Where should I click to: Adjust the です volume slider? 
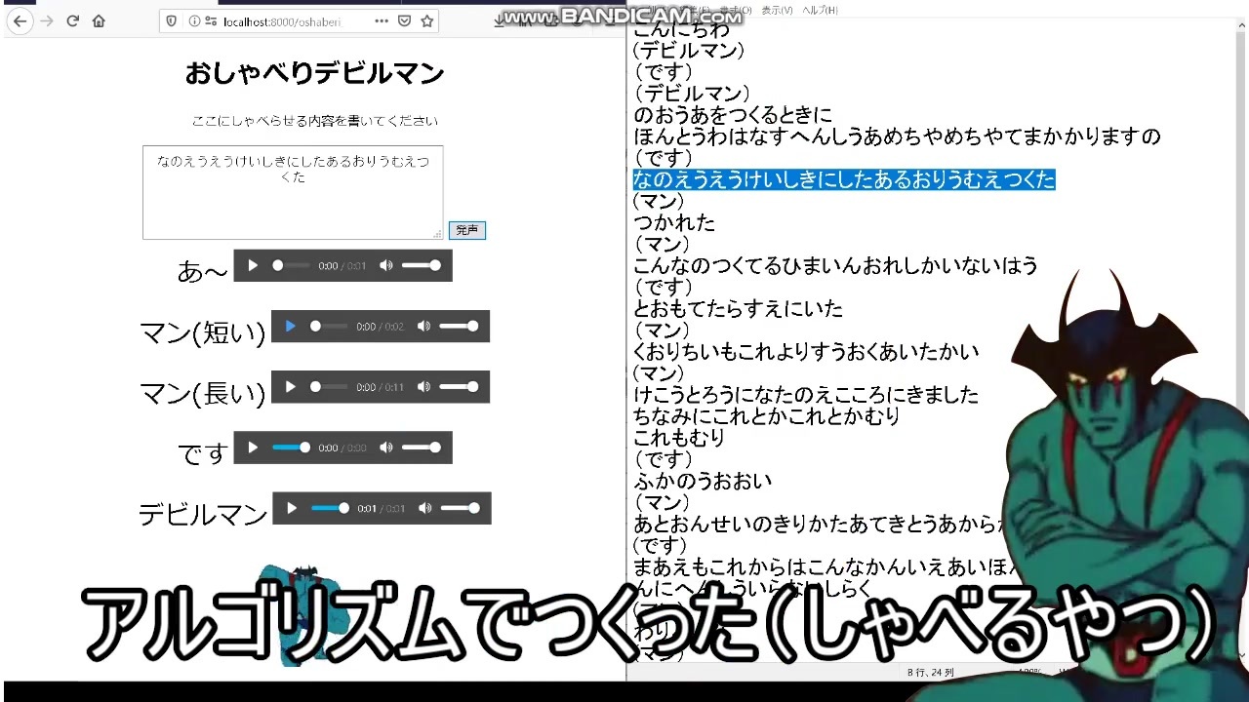tap(421, 448)
